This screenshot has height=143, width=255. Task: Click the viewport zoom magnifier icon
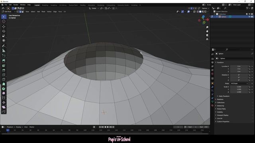click(x=207, y=27)
